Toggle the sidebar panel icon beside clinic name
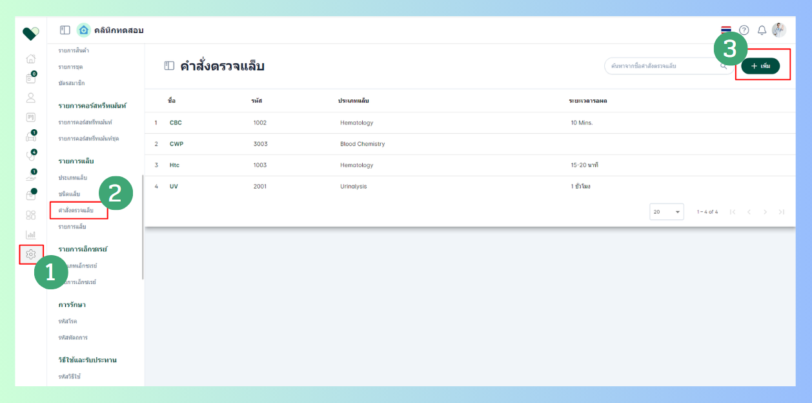This screenshot has width=812, height=403. click(x=65, y=30)
